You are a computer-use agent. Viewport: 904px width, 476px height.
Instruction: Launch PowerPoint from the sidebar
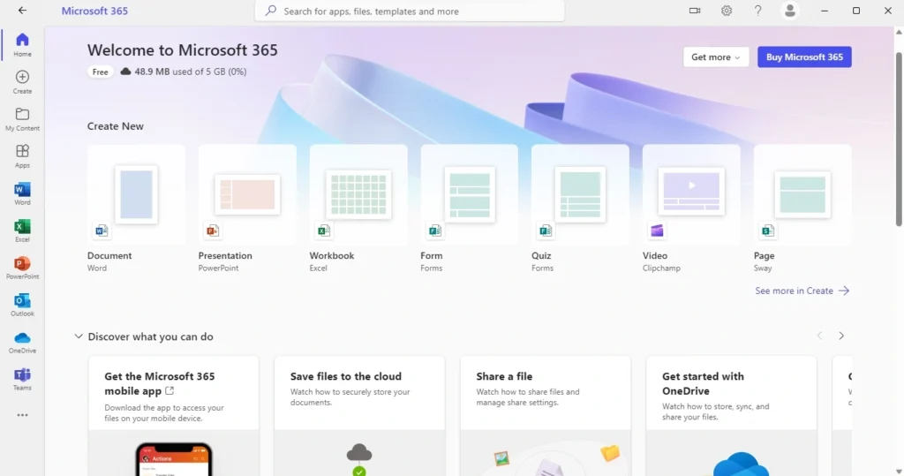pos(22,268)
